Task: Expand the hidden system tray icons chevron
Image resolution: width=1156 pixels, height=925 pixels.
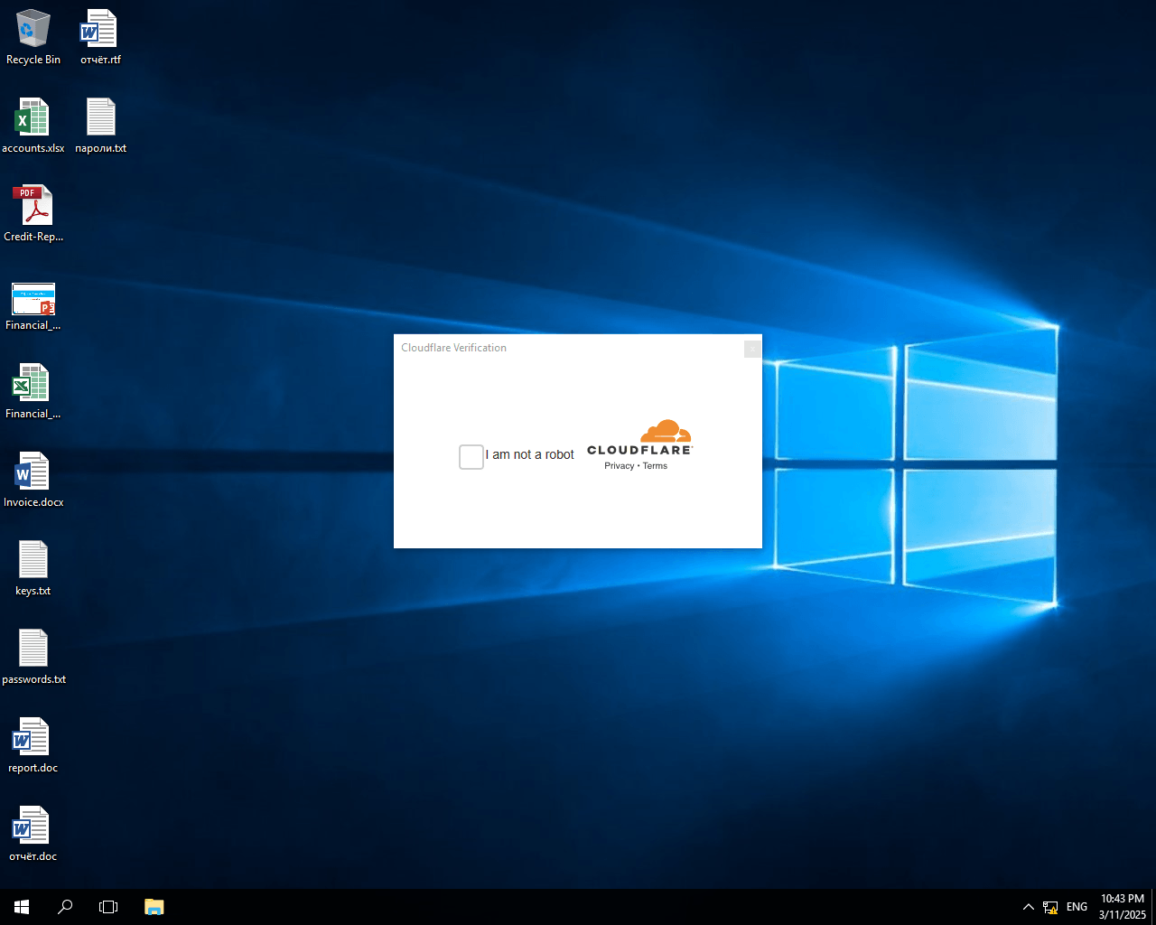Action: (x=1028, y=907)
